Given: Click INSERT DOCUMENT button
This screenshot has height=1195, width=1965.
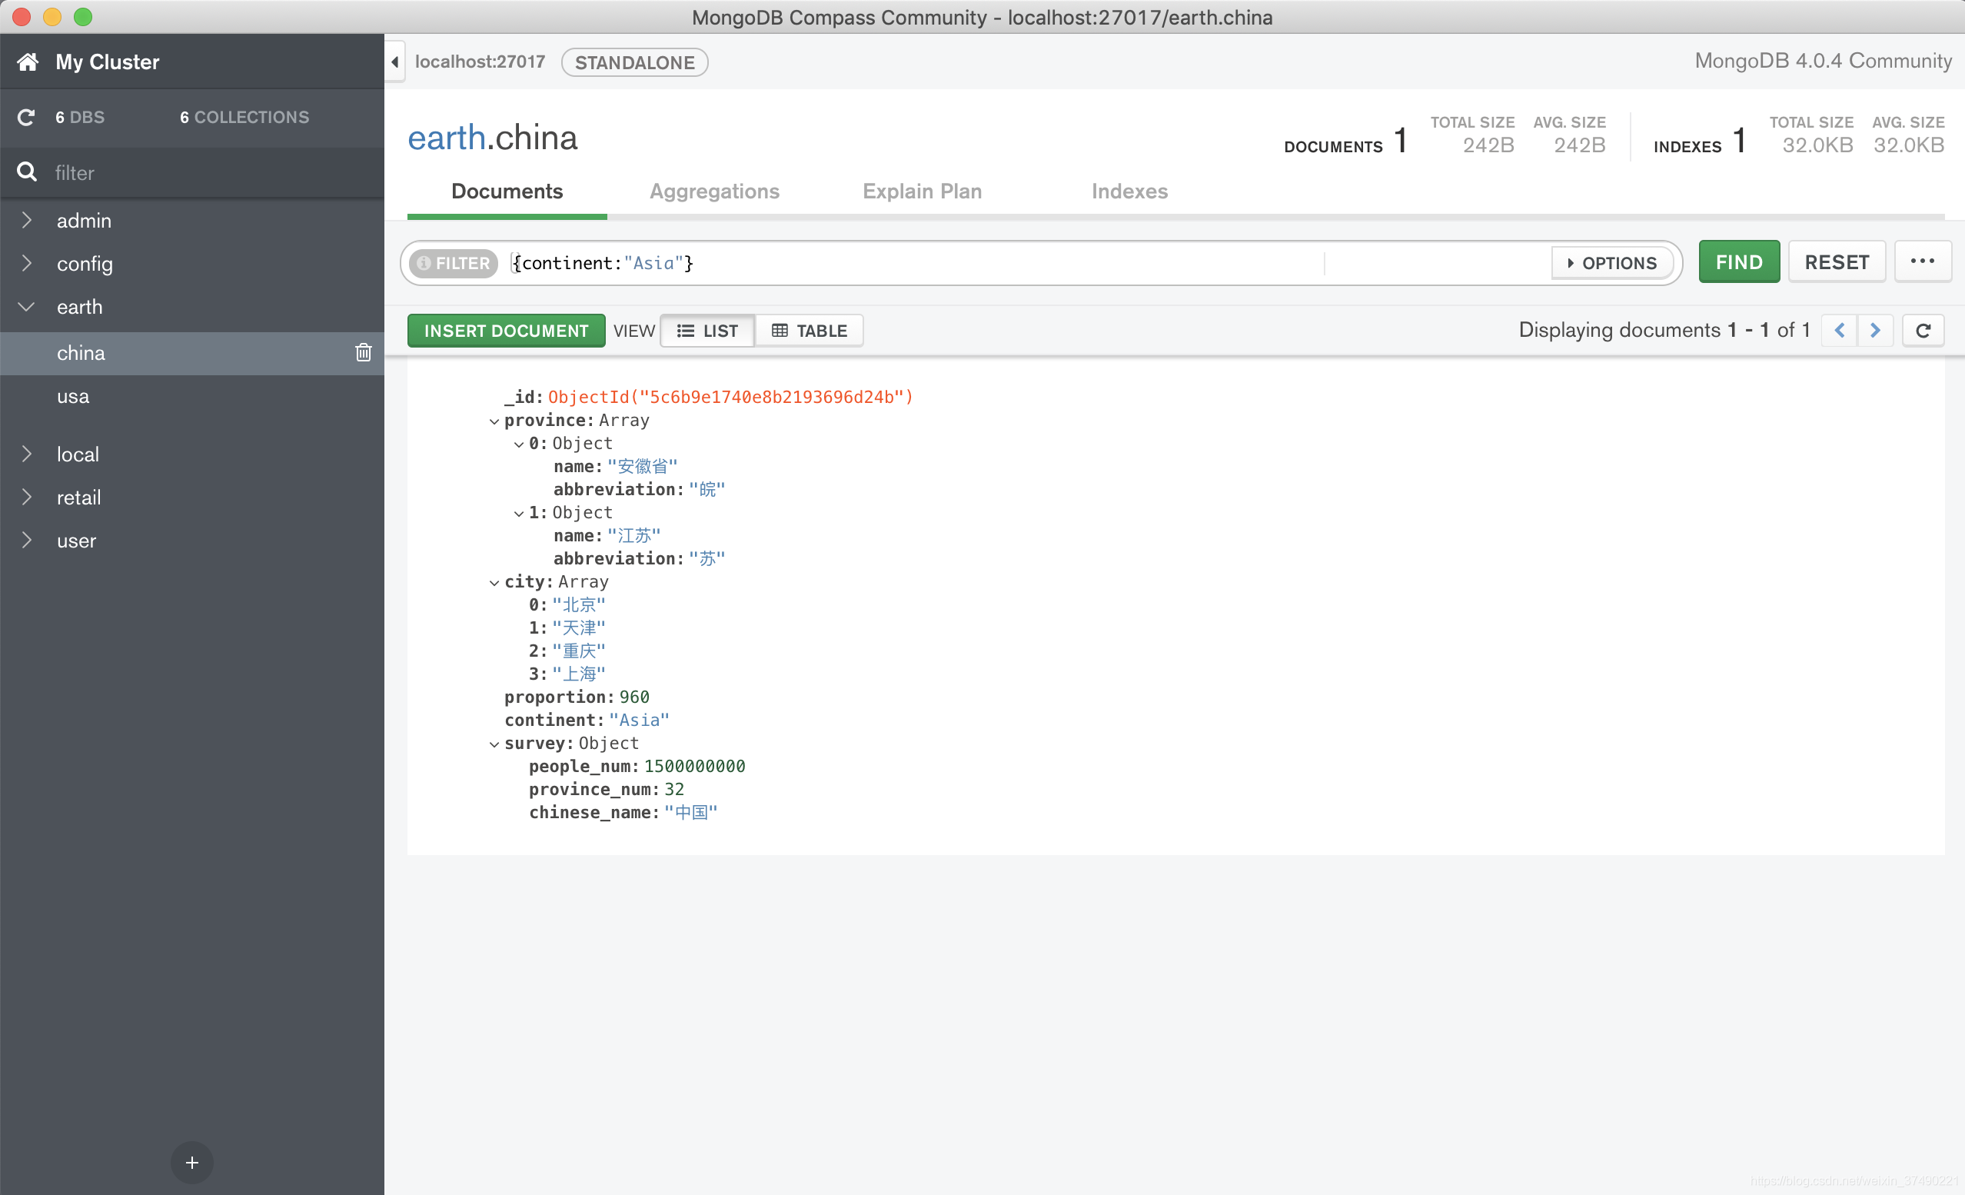Looking at the screenshot, I should pos(507,330).
